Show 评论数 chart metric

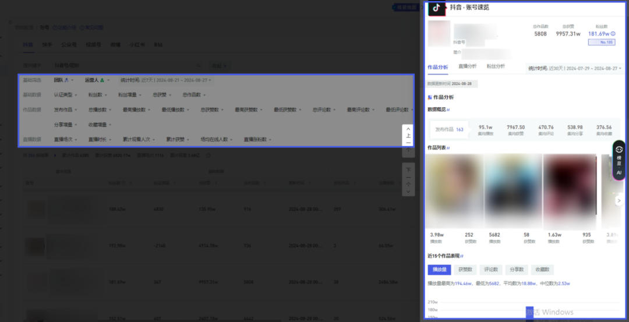[491, 270]
